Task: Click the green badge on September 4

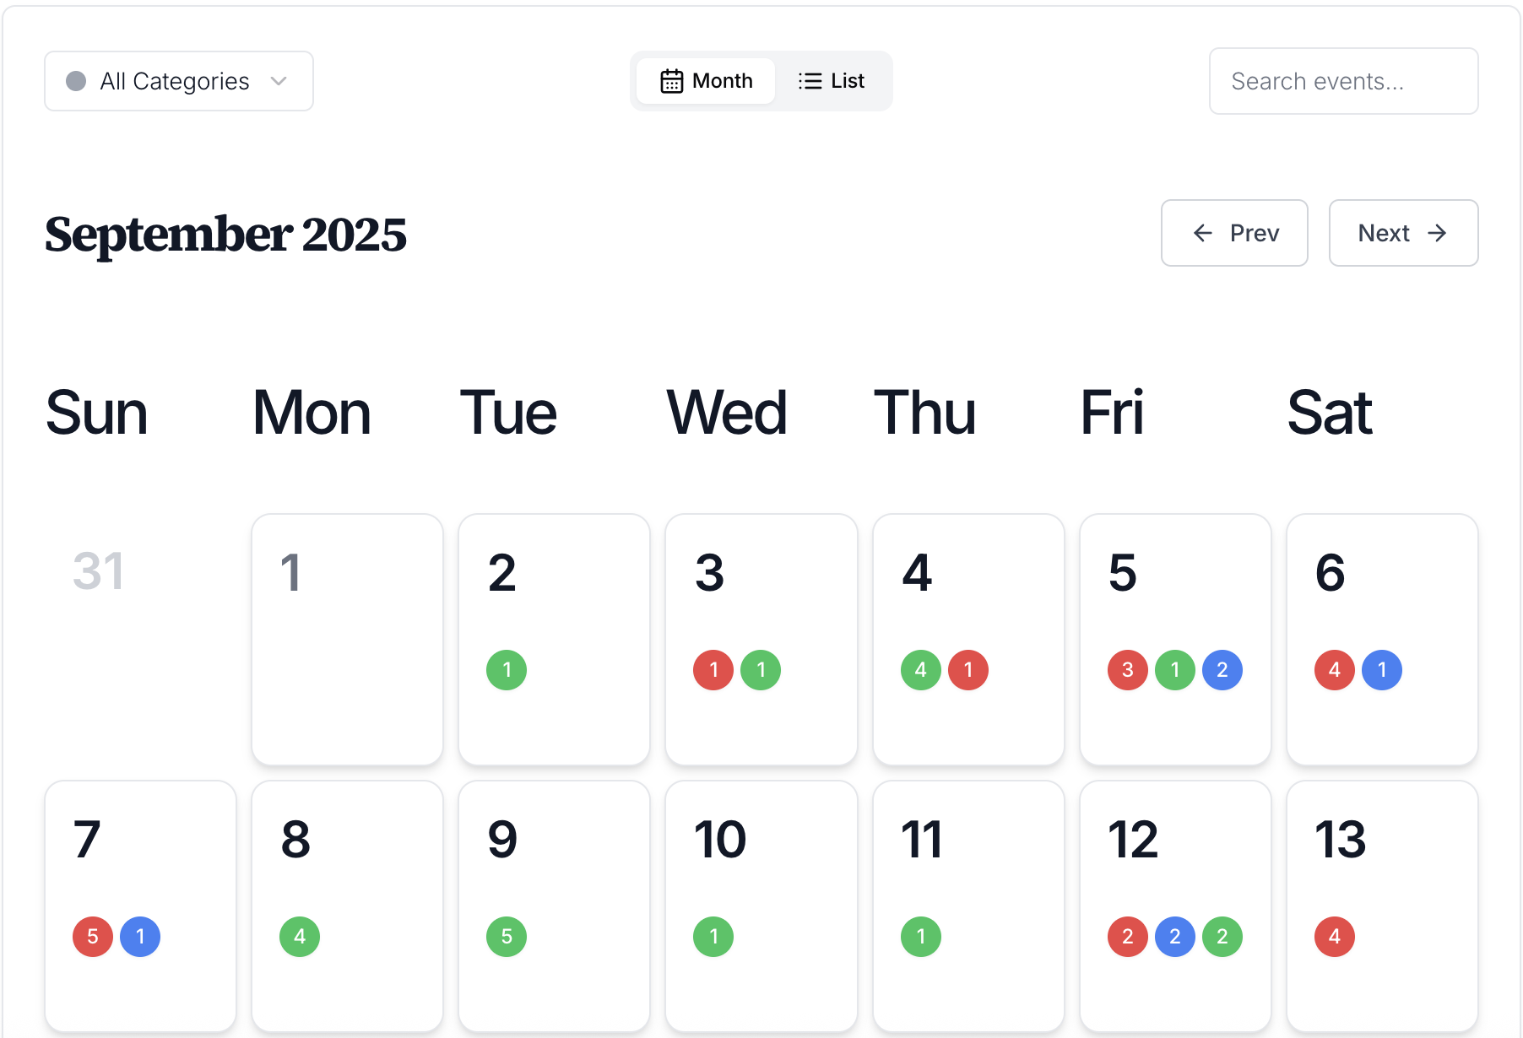Action: click(920, 670)
